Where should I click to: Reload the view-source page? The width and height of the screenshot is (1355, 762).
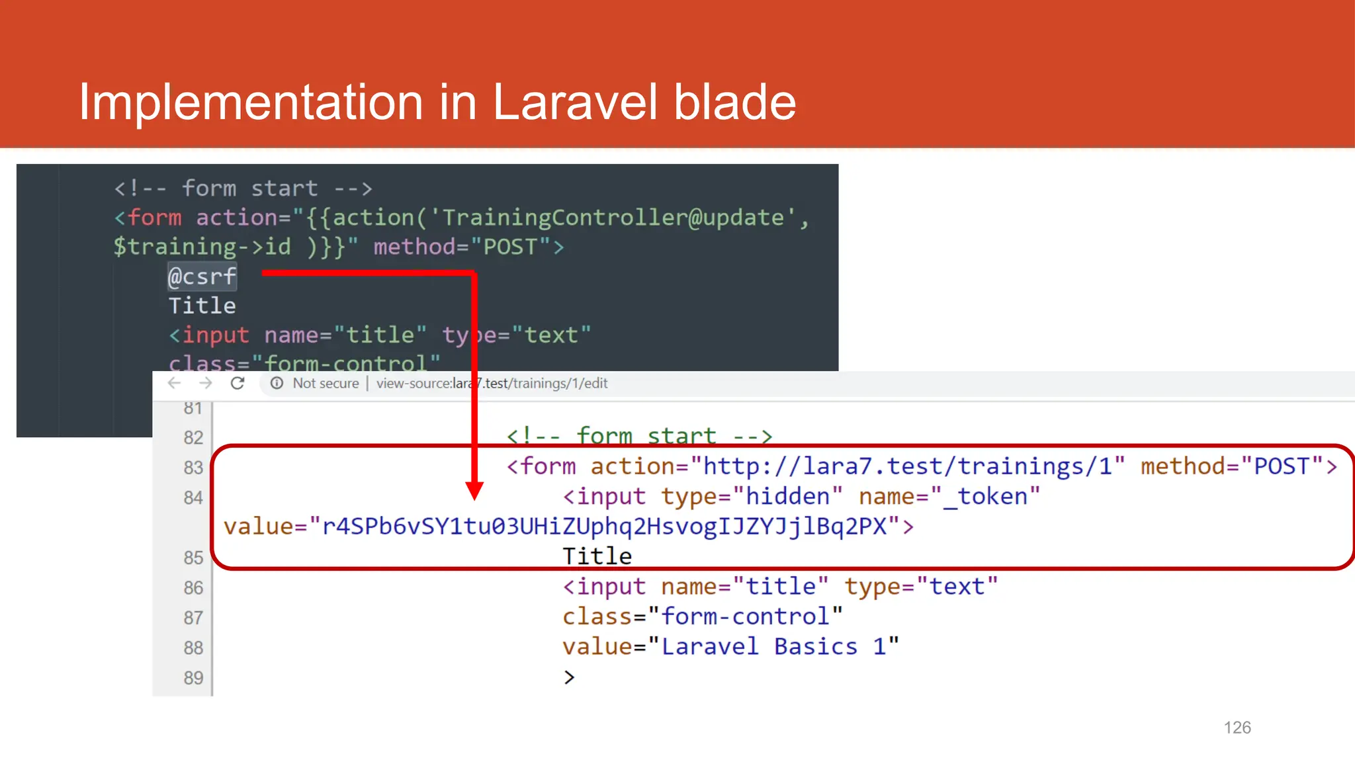click(x=238, y=383)
